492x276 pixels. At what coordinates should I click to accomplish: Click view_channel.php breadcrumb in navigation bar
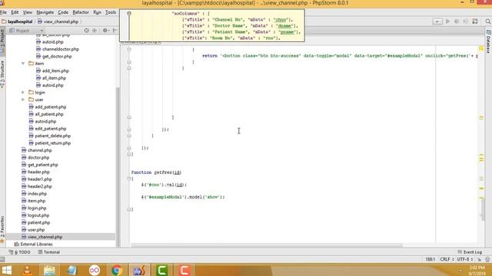click(x=58, y=21)
